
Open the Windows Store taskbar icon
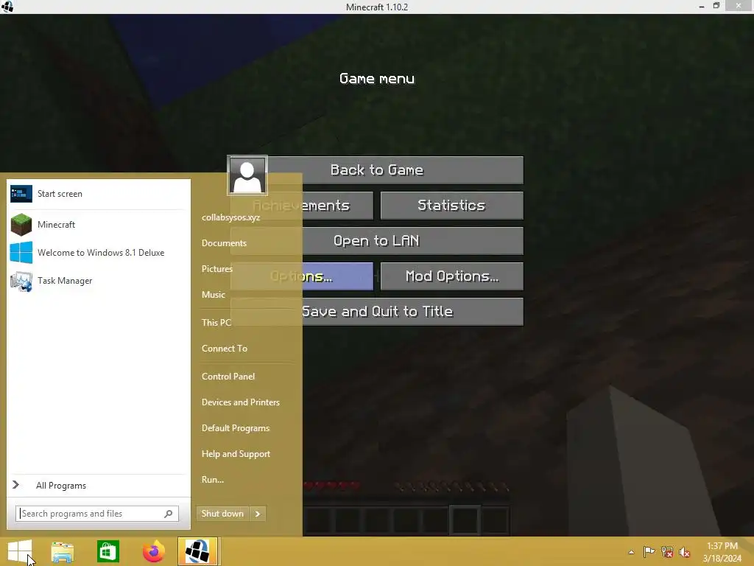coord(108,551)
